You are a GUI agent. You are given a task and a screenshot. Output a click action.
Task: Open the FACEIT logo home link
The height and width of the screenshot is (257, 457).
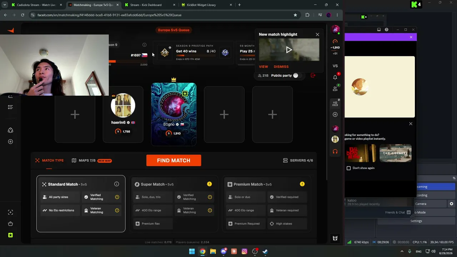click(x=10, y=30)
